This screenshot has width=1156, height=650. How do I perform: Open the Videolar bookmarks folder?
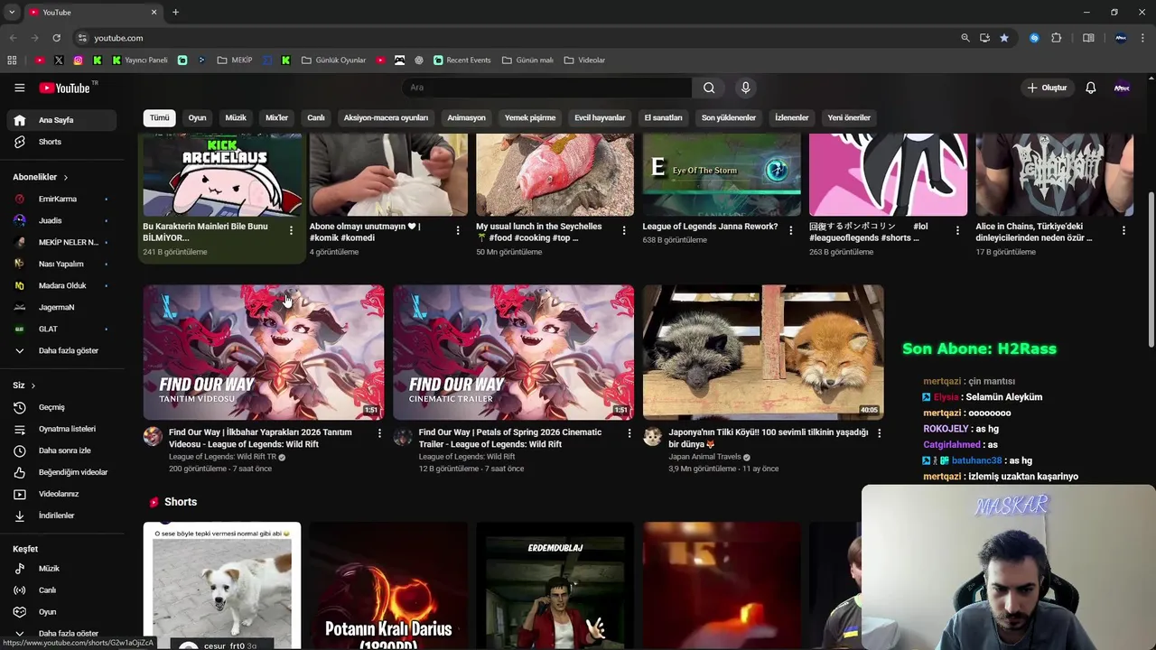point(584,60)
